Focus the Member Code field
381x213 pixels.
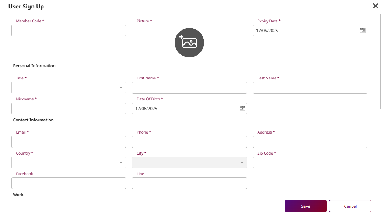pos(69,31)
